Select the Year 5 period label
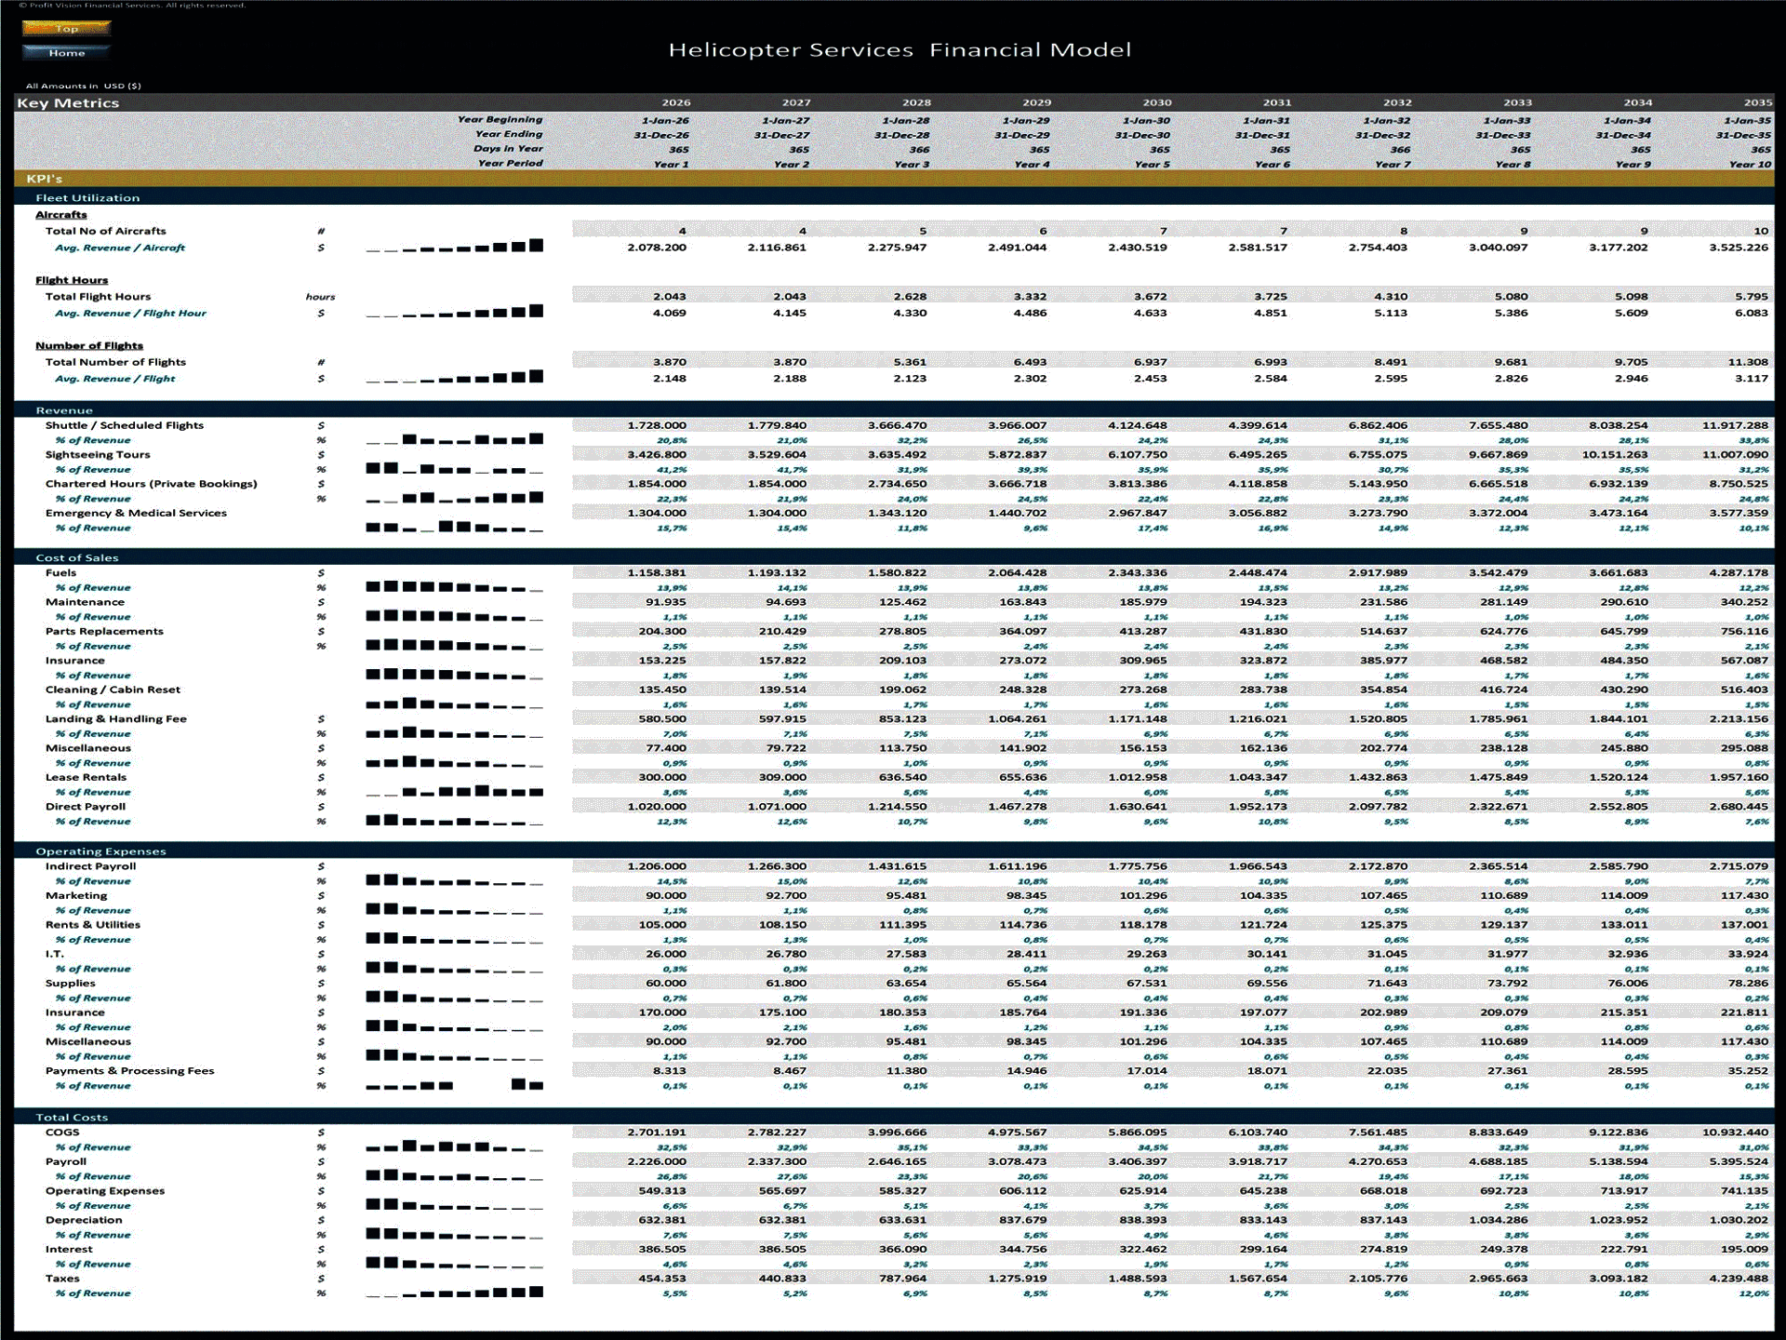Image resolution: width=1786 pixels, height=1340 pixels. 1153,165
